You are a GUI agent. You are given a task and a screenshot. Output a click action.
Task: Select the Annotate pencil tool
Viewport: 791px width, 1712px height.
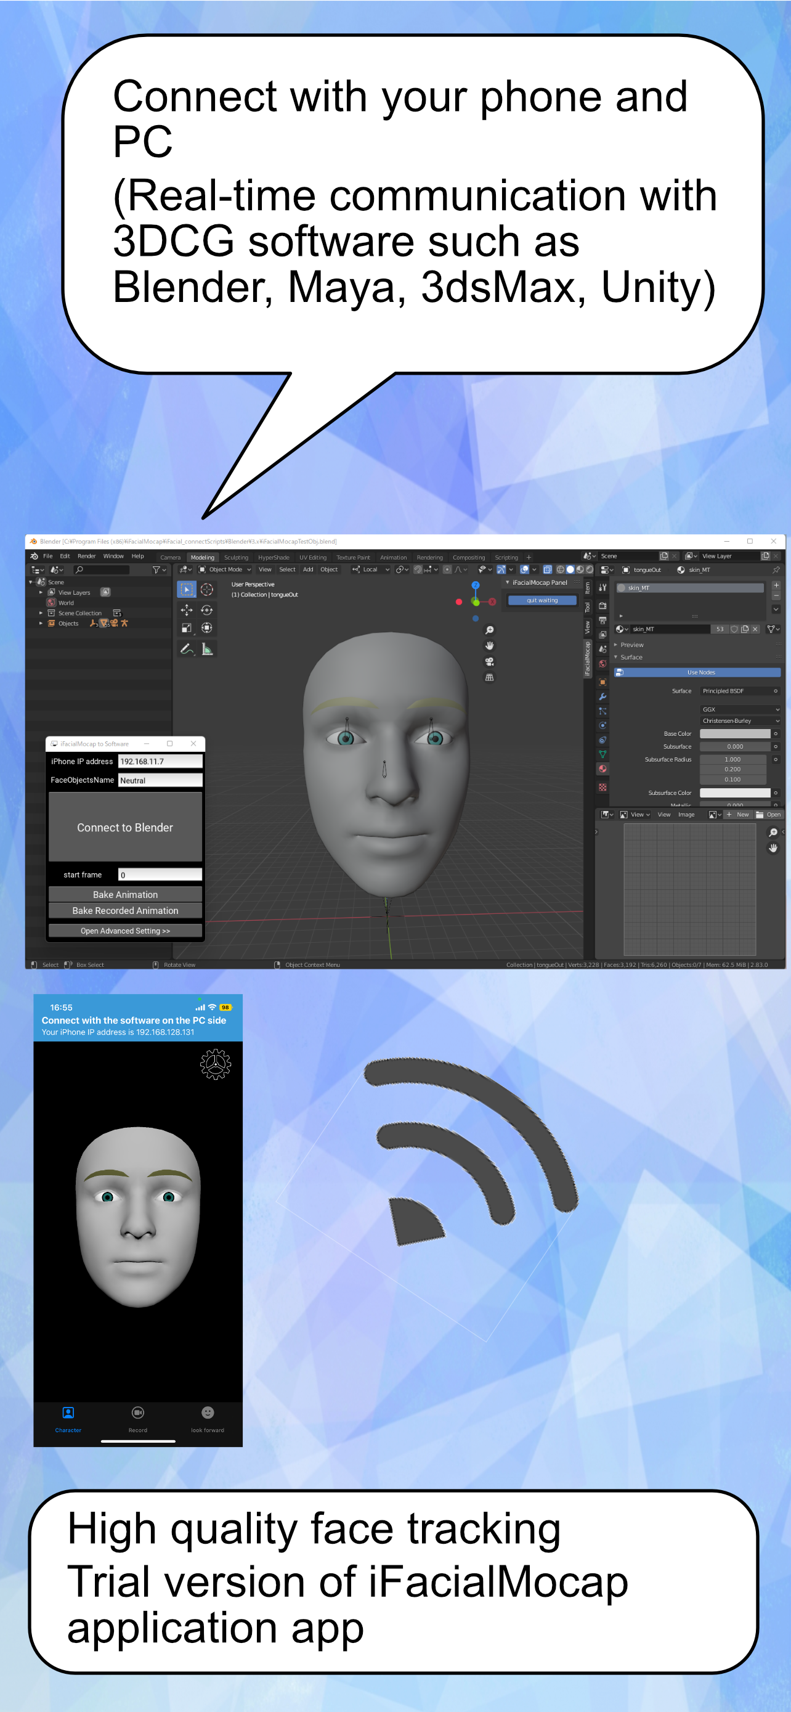[187, 650]
